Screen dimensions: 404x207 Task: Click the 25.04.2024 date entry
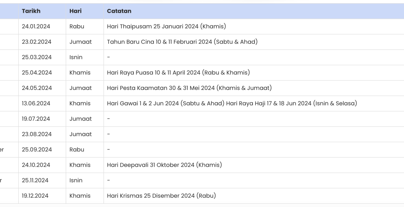click(37, 72)
